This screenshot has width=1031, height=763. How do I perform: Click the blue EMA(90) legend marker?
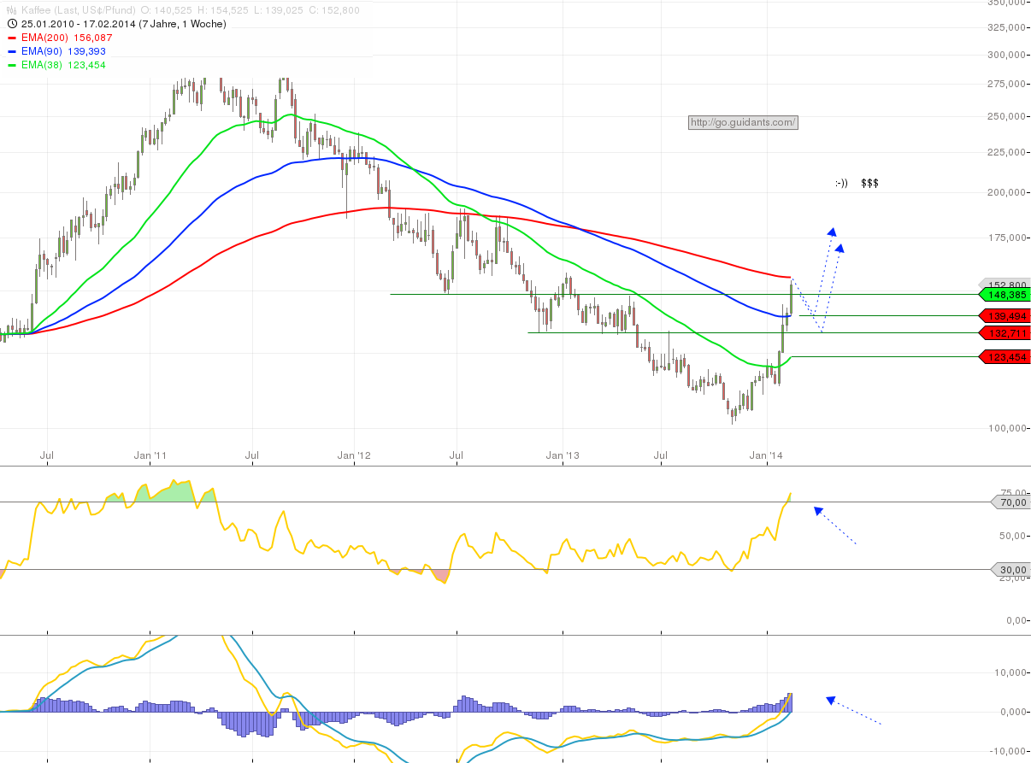pyautogui.click(x=12, y=52)
